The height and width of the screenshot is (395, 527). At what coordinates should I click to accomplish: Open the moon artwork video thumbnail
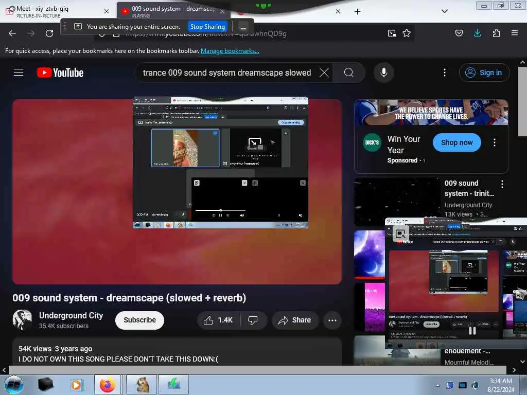tap(370, 254)
